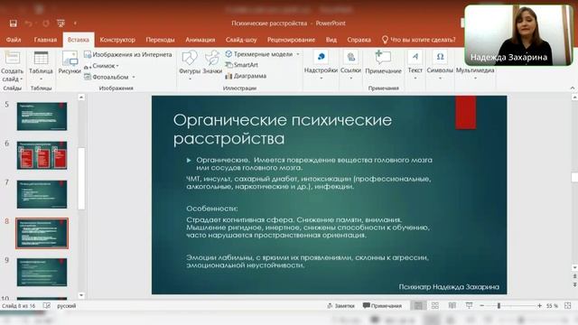Click the Надежда Захарина video tile
Image resolution: width=578 pixels, height=325 pixels.
click(518, 35)
